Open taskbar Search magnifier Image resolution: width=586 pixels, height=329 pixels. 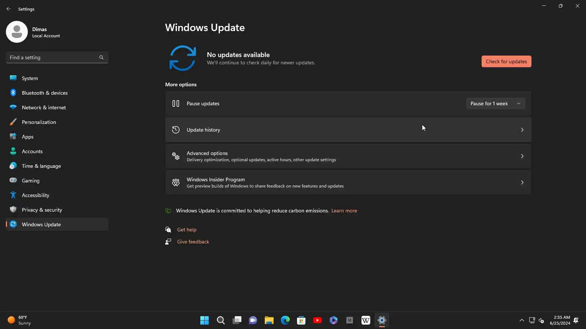pos(220,320)
